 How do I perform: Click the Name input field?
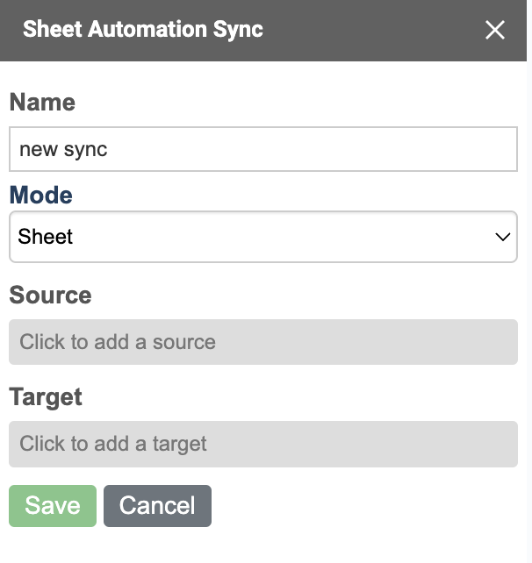pos(263,149)
